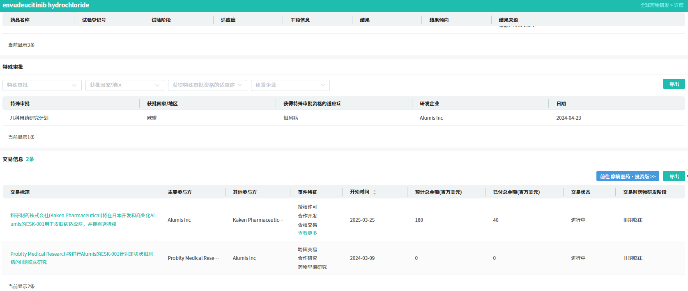Click the 2条 count next to 交易信息
Image resolution: width=688 pixels, height=291 pixels.
tap(30, 159)
